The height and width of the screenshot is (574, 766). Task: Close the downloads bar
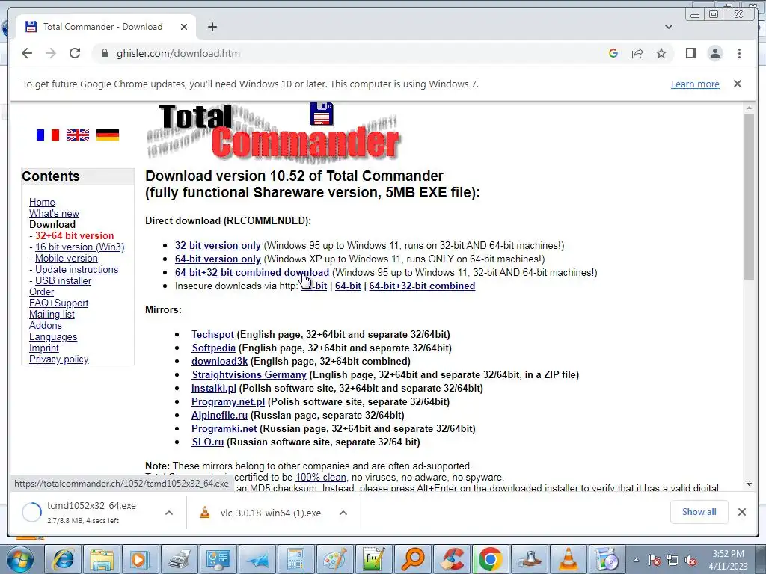coord(741,512)
